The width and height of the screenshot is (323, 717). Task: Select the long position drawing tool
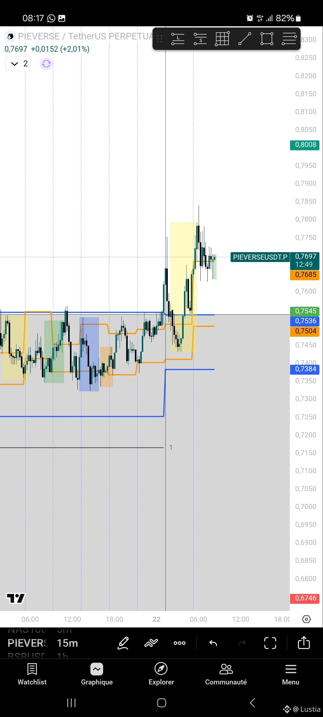[x=178, y=39]
